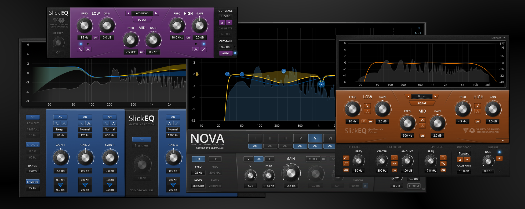
Task: Click EQ SAT in purple SlickEQ
Action: (x=142, y=20)
